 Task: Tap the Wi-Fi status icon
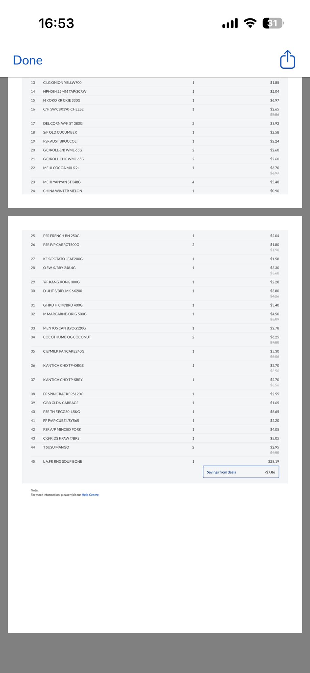click(250, 23)
